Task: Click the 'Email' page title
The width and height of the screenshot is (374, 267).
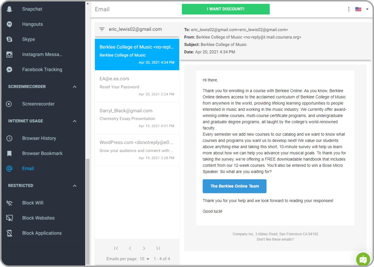Action: pyautogui.click(x=102, y=9)
